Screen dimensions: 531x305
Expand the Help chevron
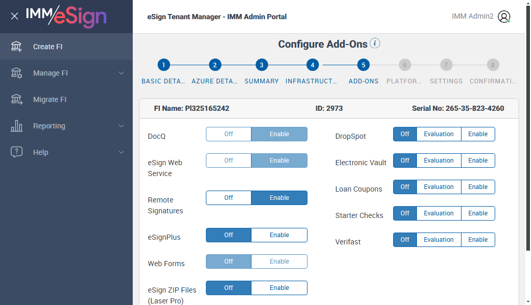pos(121,152)
